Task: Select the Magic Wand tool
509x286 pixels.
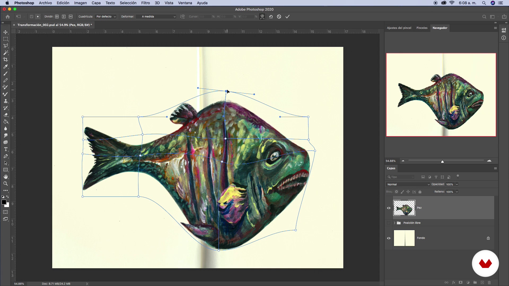Action: coord(6,53)
